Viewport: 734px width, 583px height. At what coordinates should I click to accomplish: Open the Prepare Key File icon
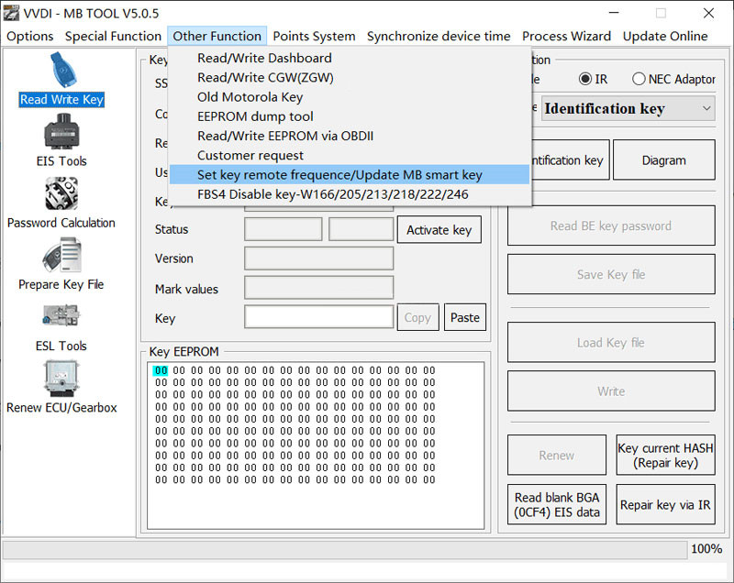[x=61, y=255]
